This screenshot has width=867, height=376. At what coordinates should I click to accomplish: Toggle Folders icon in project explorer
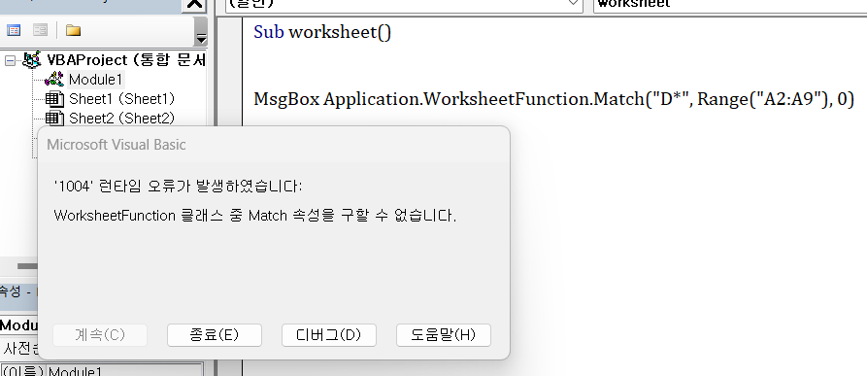tap(73, 30)
